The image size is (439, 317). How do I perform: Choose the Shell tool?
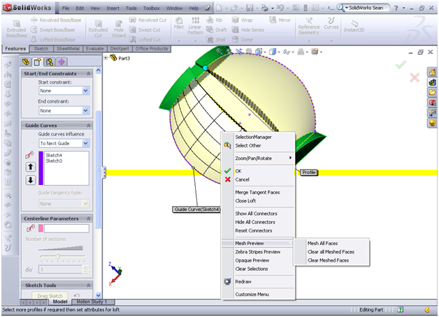point(216,39)
